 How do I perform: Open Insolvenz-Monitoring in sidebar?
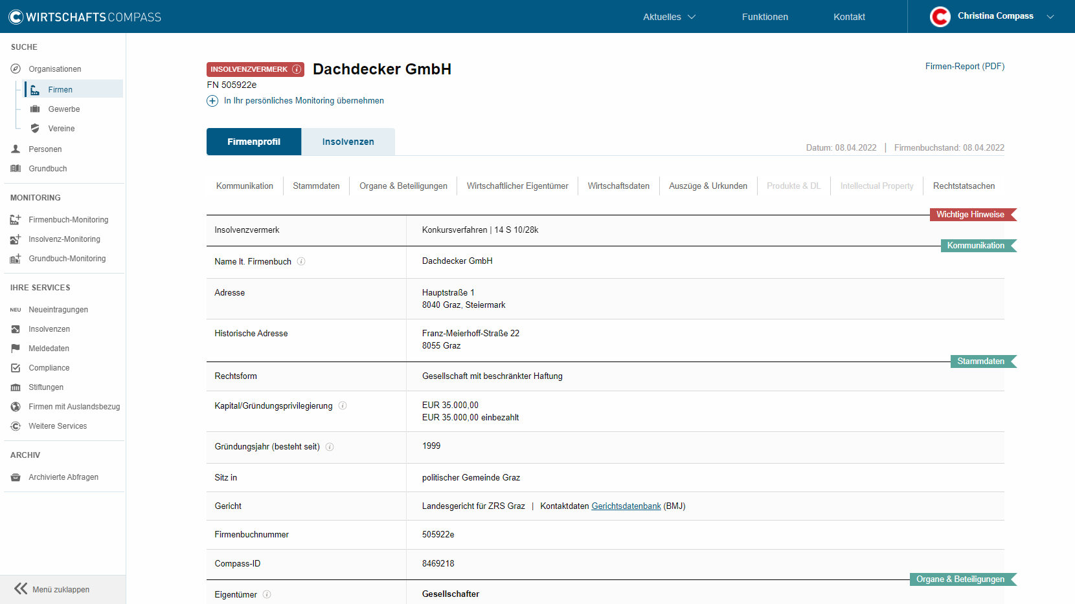[64, 239]
